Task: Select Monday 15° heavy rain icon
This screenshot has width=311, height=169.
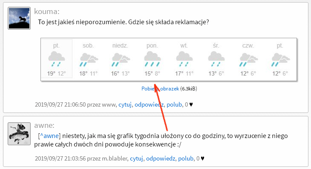Action: [153, 59]
